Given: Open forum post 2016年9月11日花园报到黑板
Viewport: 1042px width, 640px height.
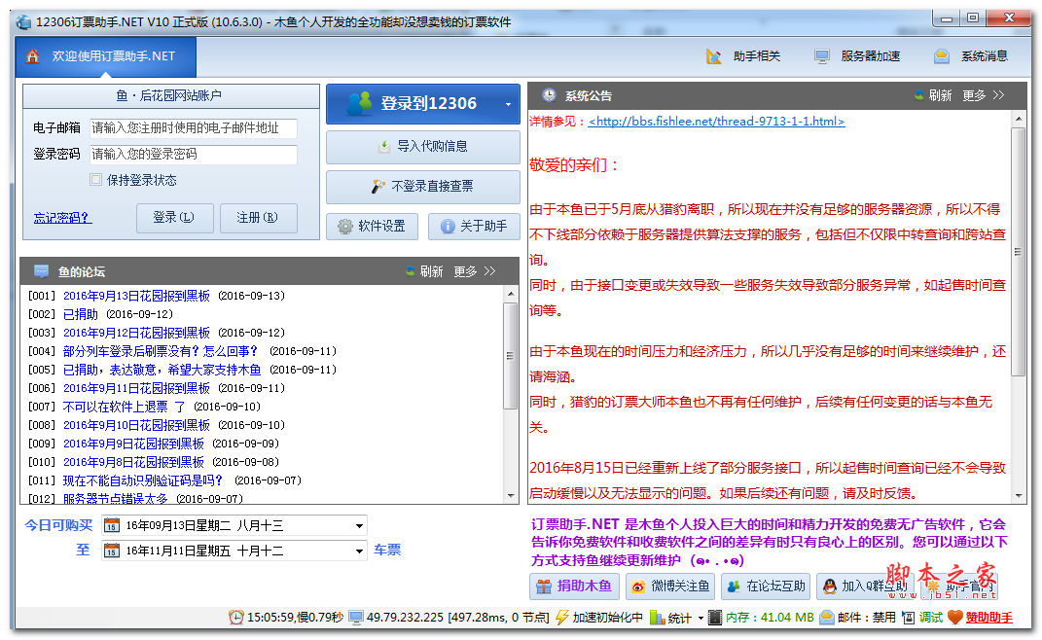Looking at the screenshot, I should click(x=136, y=388).
